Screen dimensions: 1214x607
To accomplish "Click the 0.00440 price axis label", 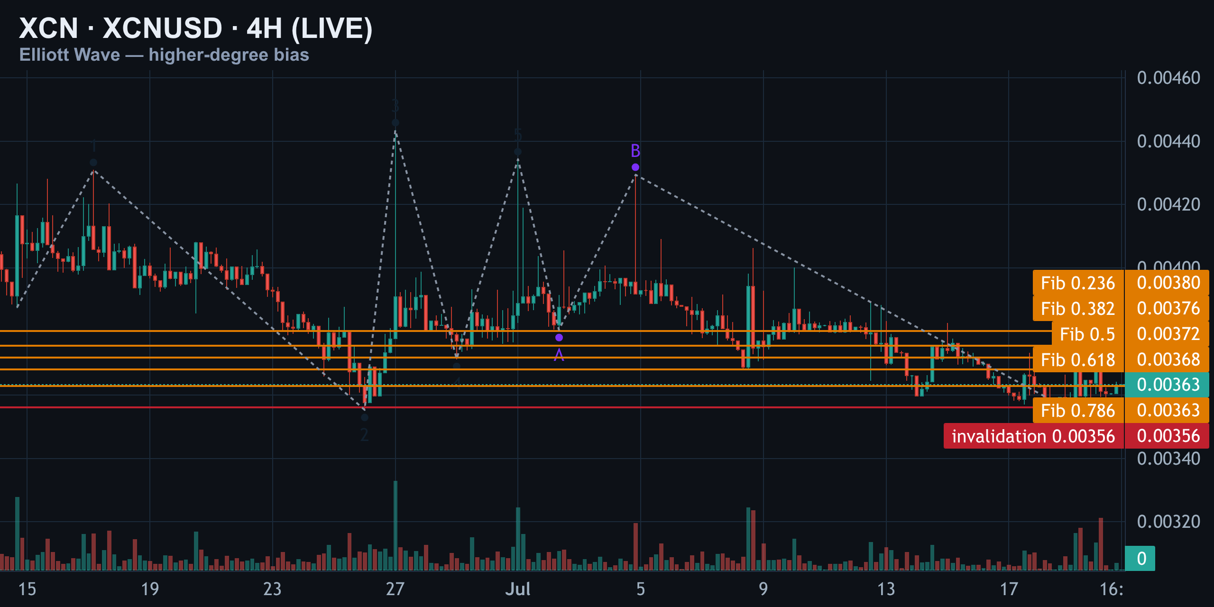I will tap(1168, 141).
